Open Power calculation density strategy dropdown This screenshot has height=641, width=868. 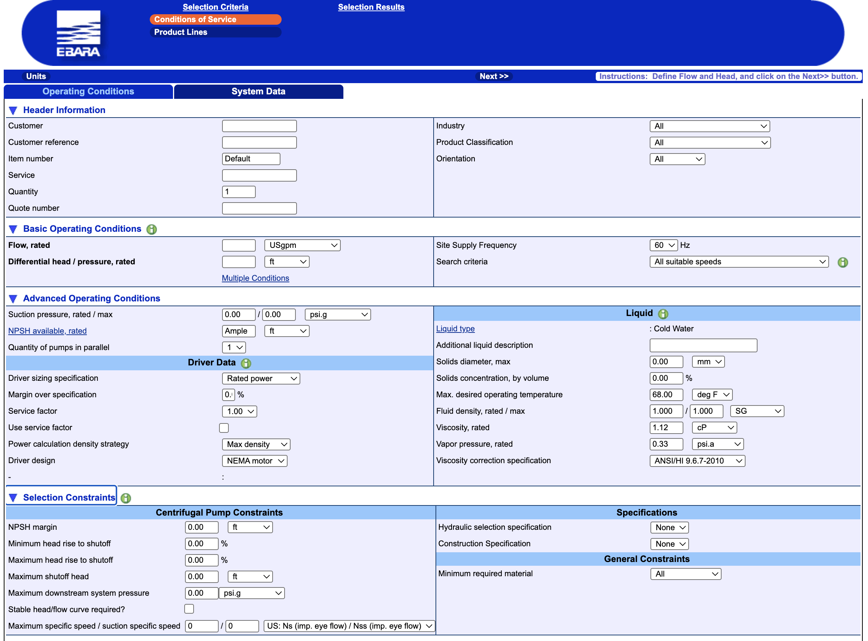(256, 445)
